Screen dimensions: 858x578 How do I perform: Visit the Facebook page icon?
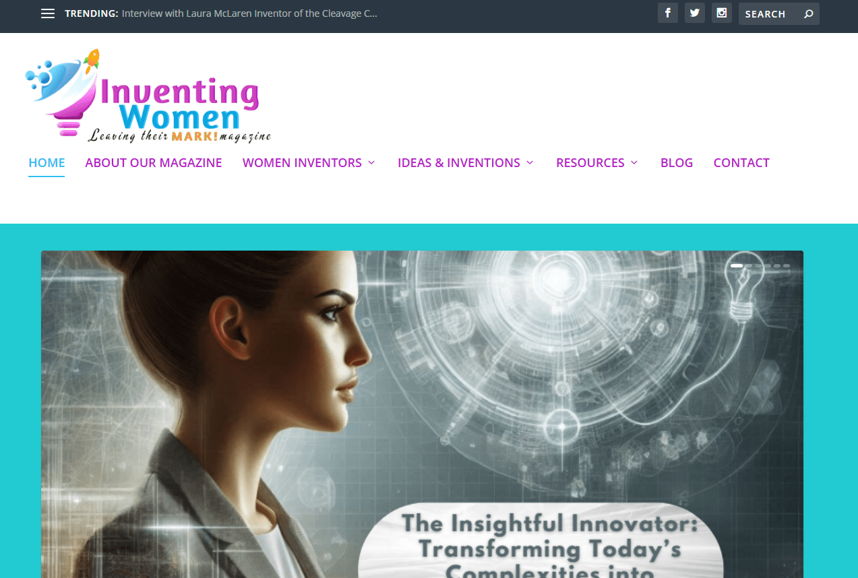click(x=668, y=13)
